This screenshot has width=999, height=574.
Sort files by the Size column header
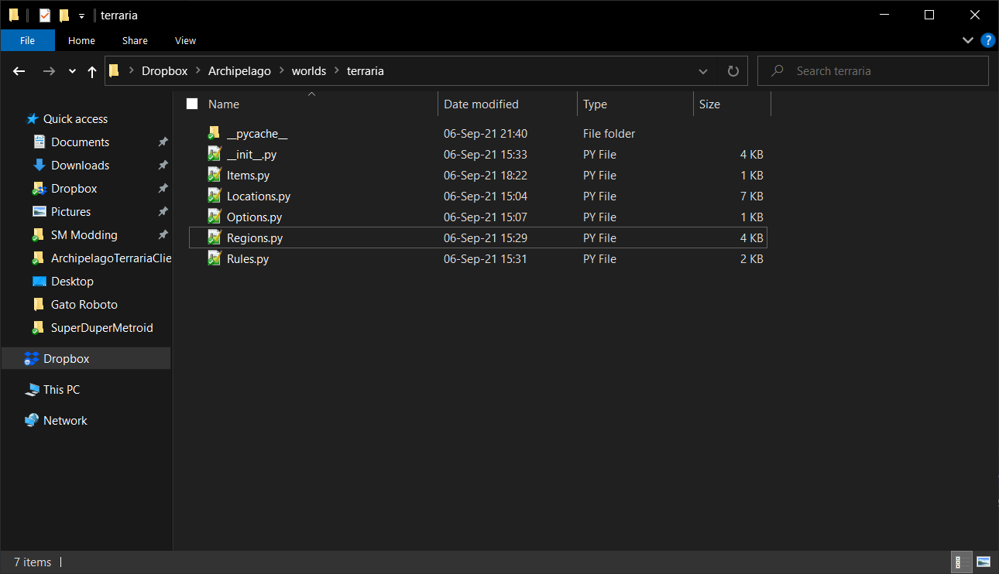coord(709,104)
